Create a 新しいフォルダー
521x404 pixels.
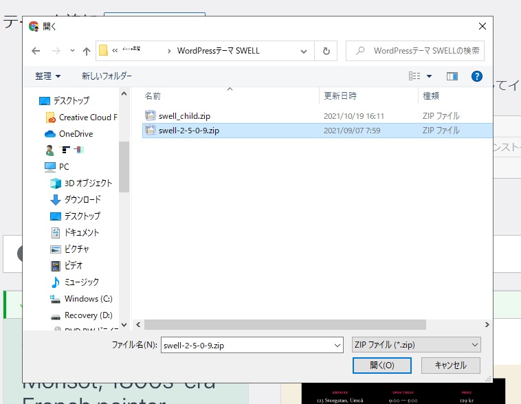pyautogui.click(x=107, y=76)
